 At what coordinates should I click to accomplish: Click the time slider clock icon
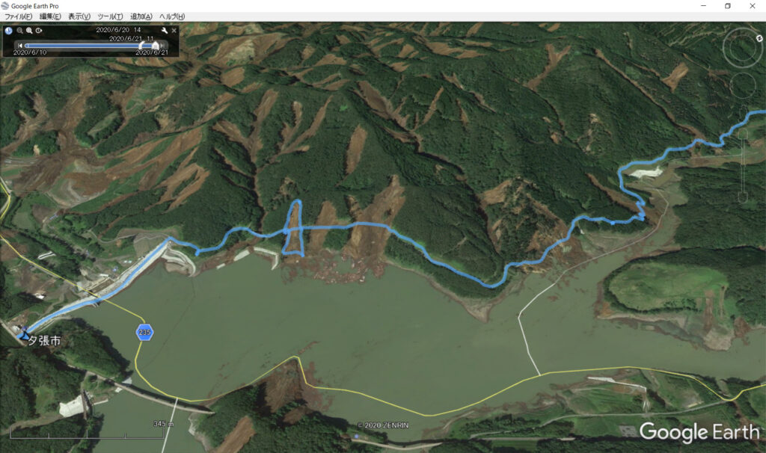pyautogui.click(x=9, y=30)
